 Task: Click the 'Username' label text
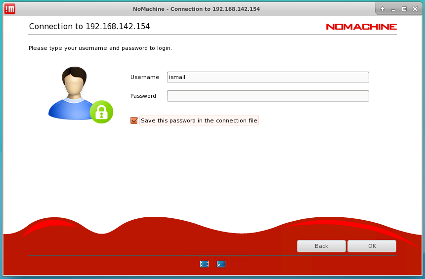pyautogui.click(x=145, y=77)
